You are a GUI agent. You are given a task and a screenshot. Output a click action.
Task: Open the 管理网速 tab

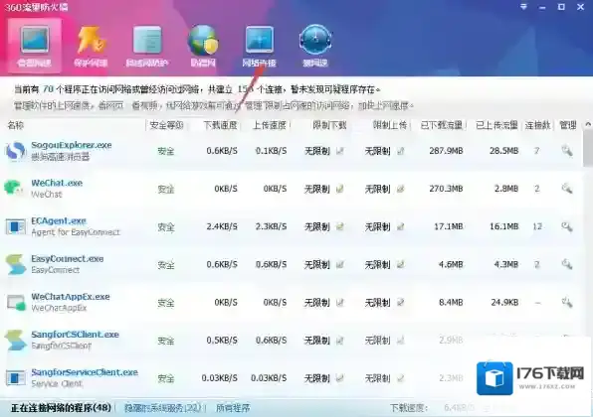(x=35, y=46)
